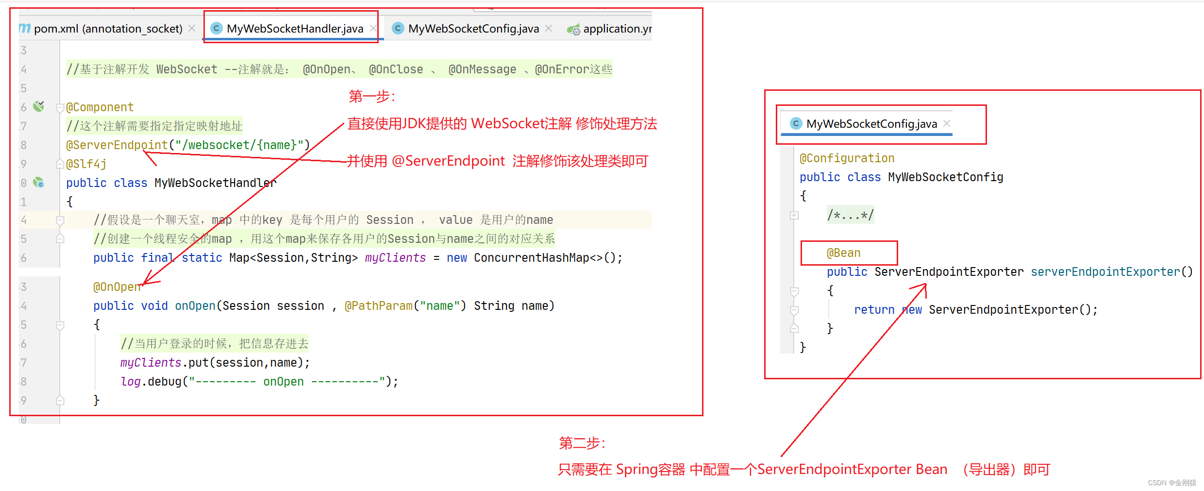Click the @Component annotation
1204x491 pixels.
click(x=100, y=107)
